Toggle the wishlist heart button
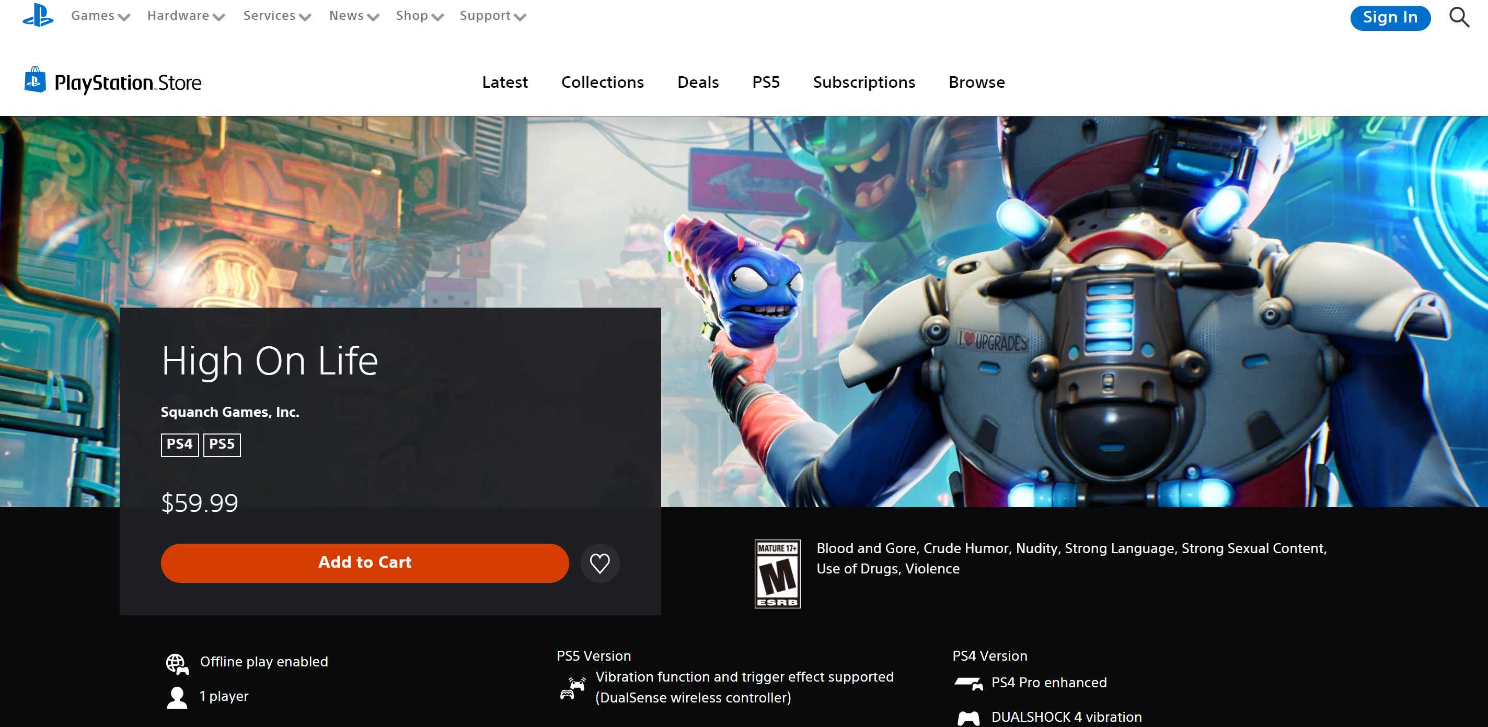This screenshot has height=727, width=1488. [x=599, y=564]
